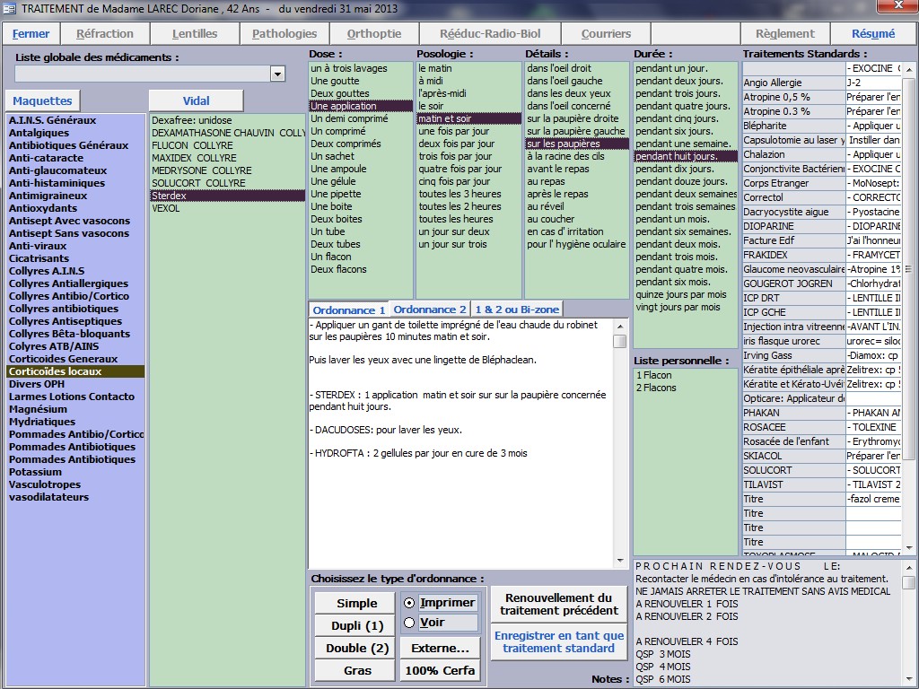Click Enregistrer en tant que traitement standard
This screenshot has height=689, width=919.
pyautogui.click(x=559, y=642)
